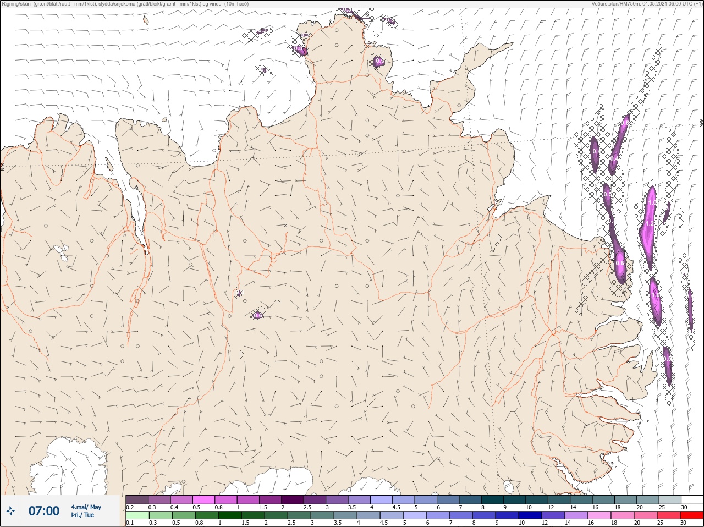Pick the slate blue 6 legend swatch
This screenshot has height=527, width=704.
[x=449, y=499]
